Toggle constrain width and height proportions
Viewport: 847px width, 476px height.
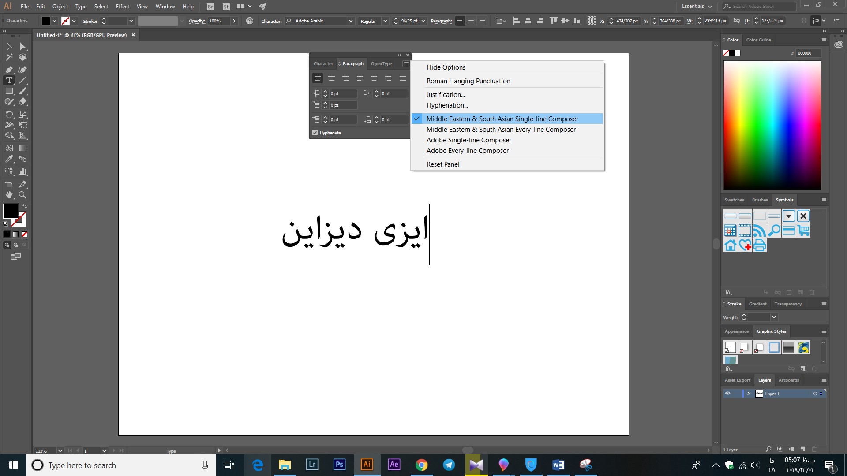click(736, 21)
